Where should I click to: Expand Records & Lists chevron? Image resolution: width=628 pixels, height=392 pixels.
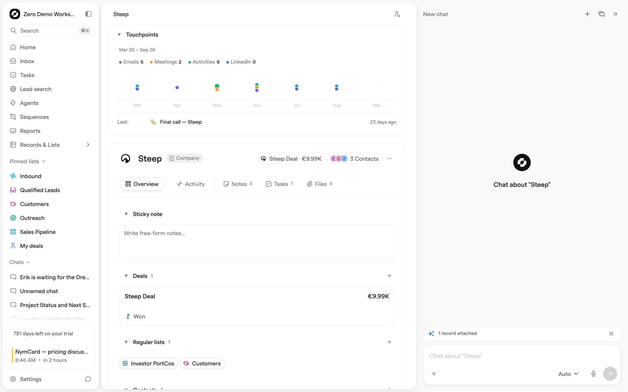click(x=88, y=145)
